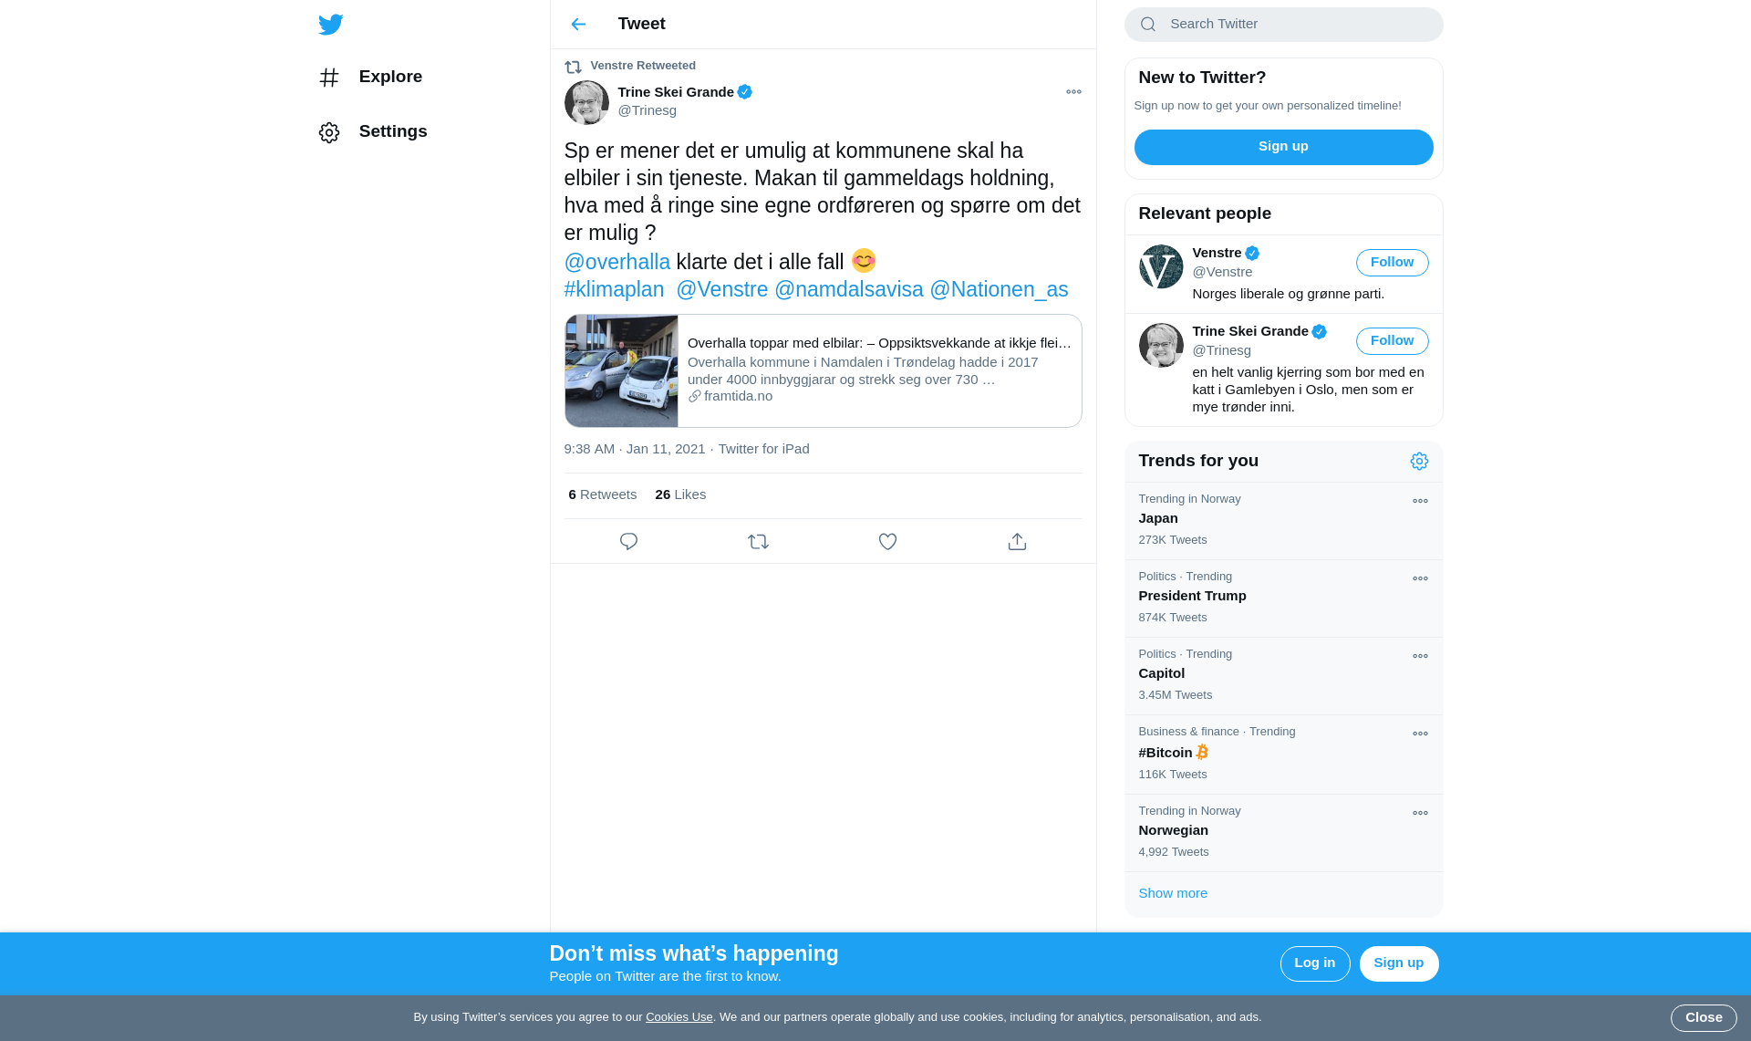The width and height of the screenshot is (1751, 1041).
Task: Like the tweet with heart icon
Action: pyautogui.click(x=887, y=542)
